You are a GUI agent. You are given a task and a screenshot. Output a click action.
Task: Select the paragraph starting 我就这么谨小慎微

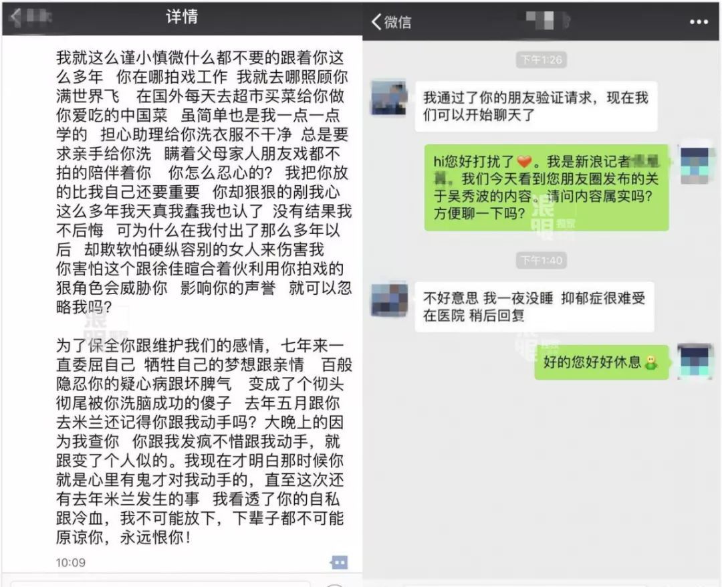coord(204,183)
